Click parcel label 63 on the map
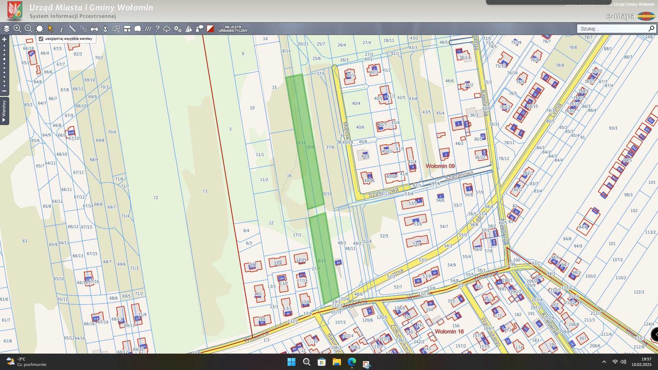The image size is (658, 370). click(25, 241)
